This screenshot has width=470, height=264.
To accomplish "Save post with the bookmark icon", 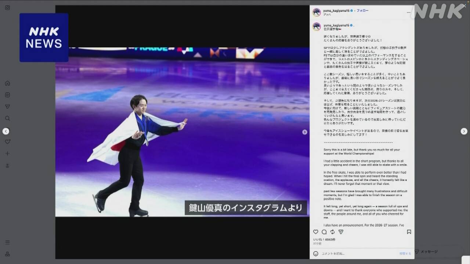I will point(409,232).
